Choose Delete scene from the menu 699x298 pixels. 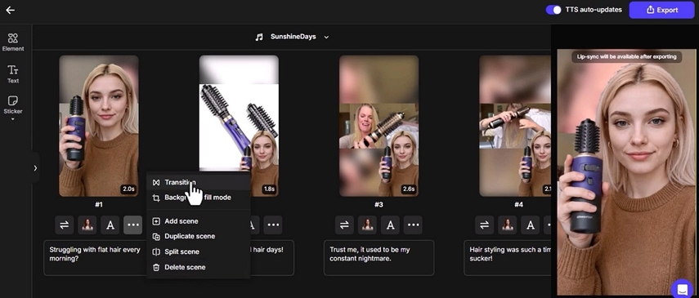(x=199, y=267)
